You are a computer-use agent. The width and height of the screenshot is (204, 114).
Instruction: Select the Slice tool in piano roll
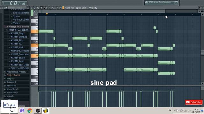point(52,8)
